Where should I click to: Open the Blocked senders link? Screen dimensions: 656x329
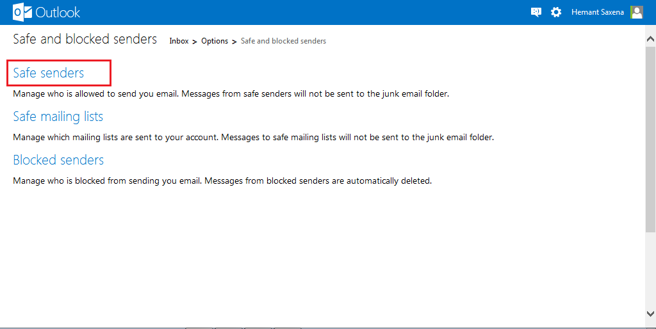point(58,160)
